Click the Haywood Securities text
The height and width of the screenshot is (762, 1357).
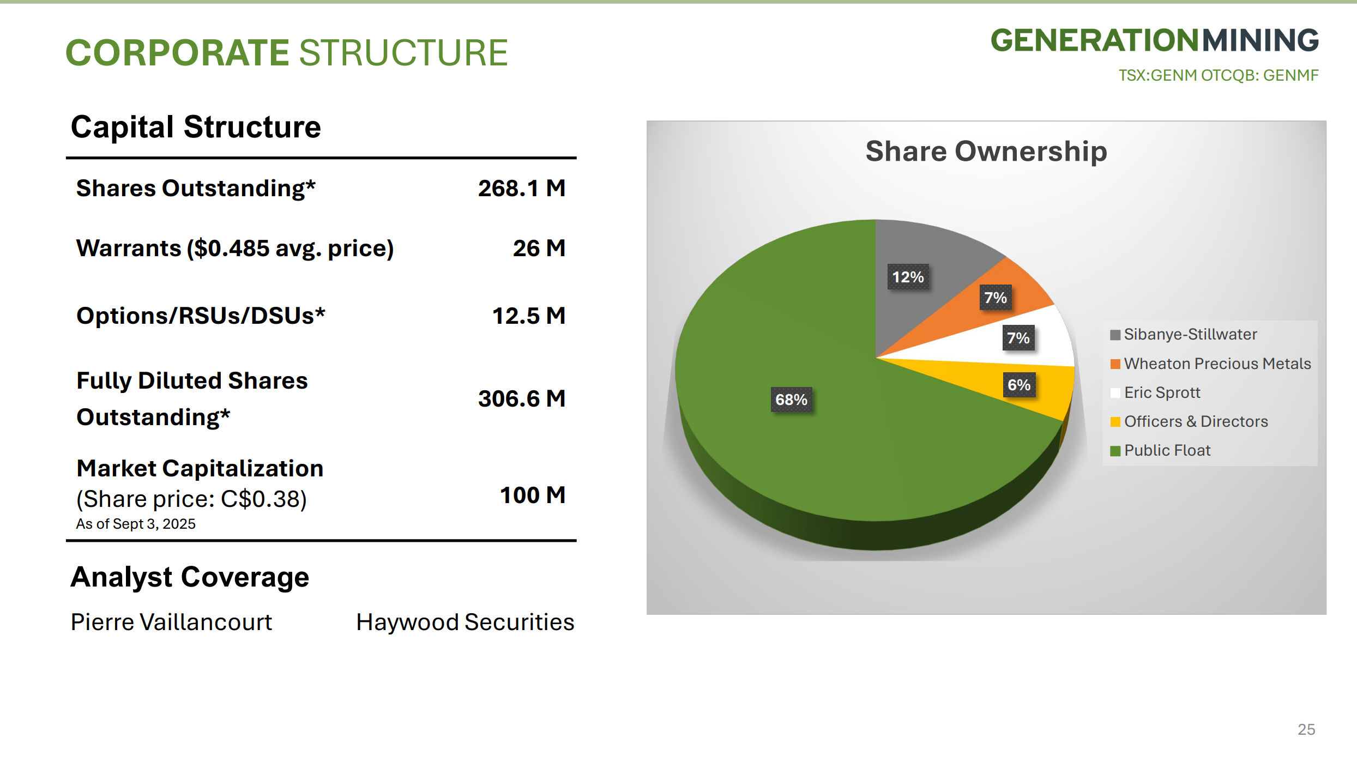(x=465, y=622)
